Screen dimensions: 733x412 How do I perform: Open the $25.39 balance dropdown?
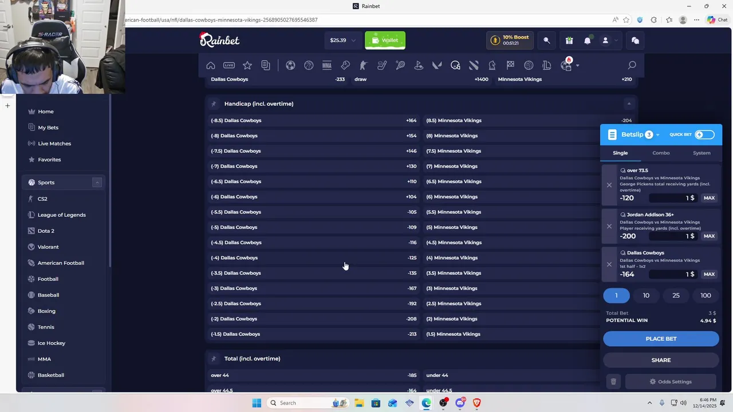[x=342, y=40]
